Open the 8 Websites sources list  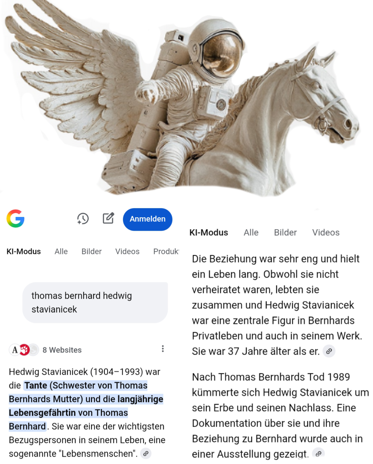point(62,350)
